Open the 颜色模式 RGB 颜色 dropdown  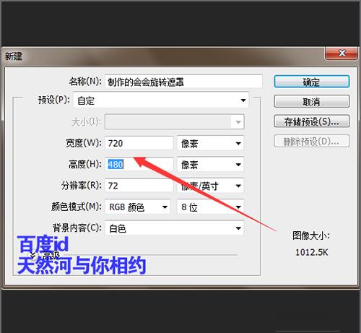[x=138, y=207]
